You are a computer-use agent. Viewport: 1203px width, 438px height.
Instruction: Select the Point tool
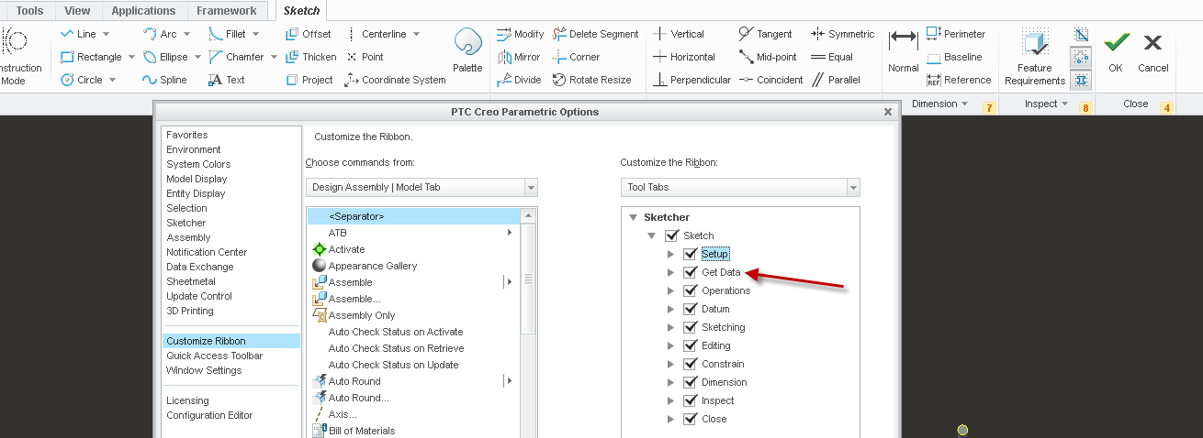point(364,57)
